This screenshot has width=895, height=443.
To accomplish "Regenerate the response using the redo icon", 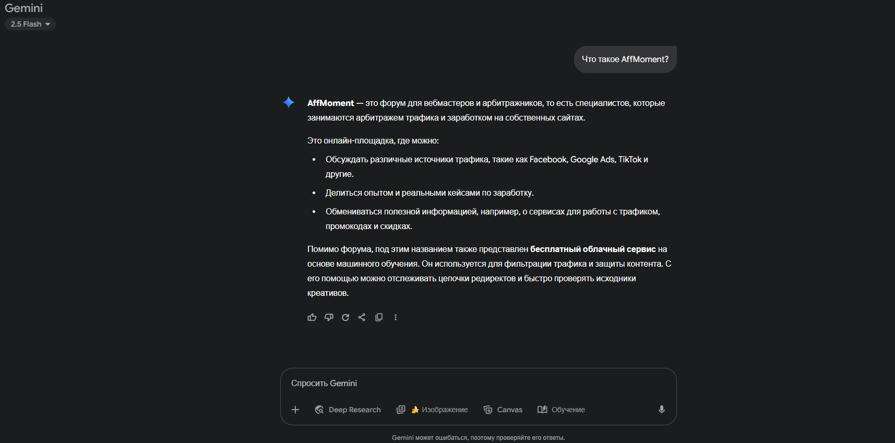I will (x=345, y=317).
